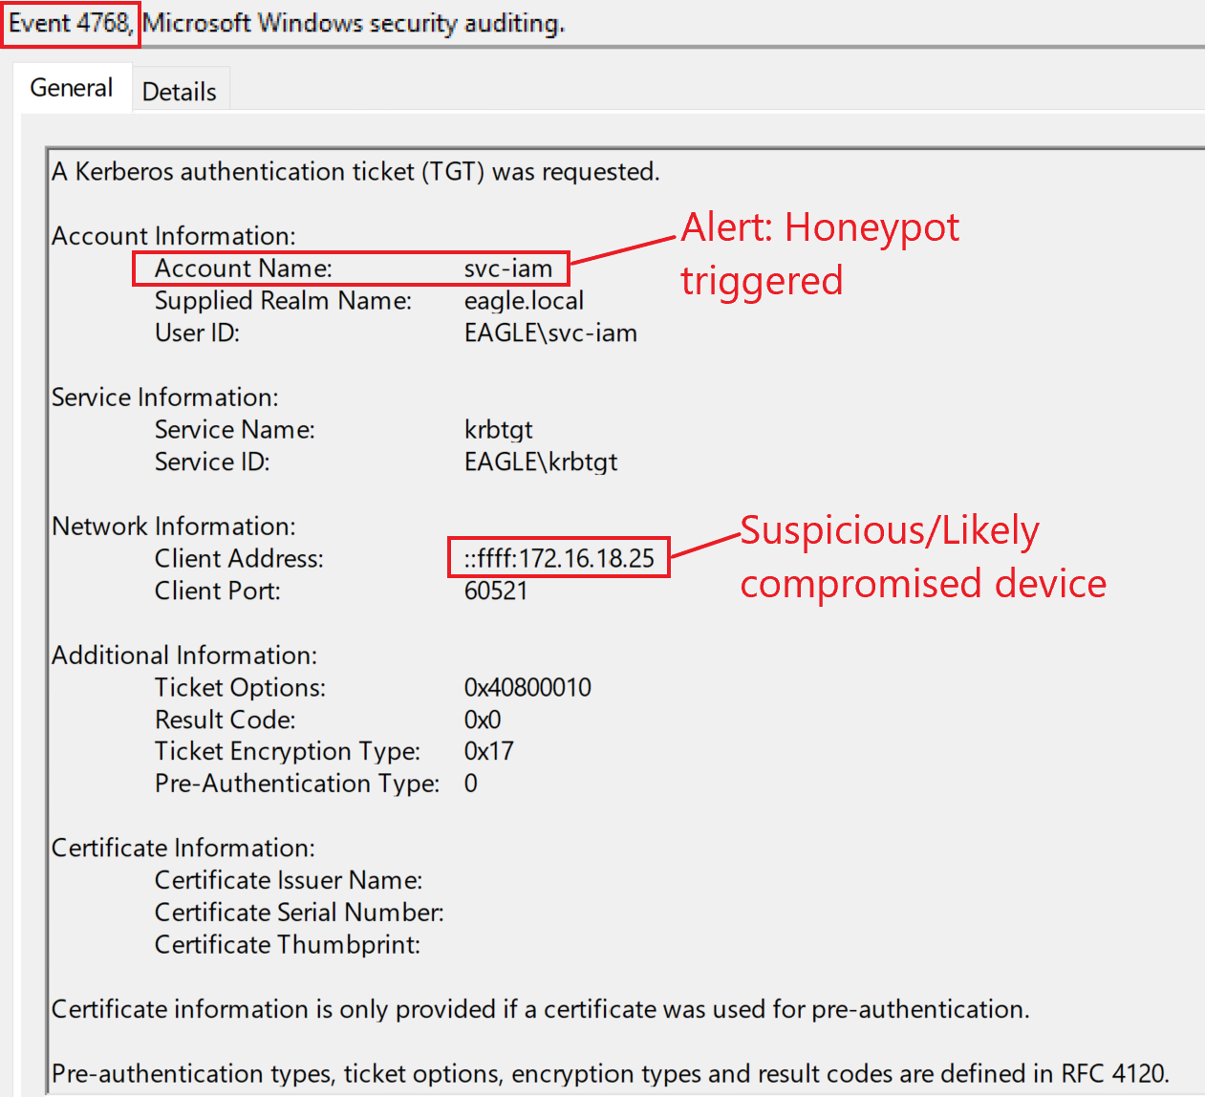
Task: Select the svc-iam Account Name value
Action: (508, 269)
